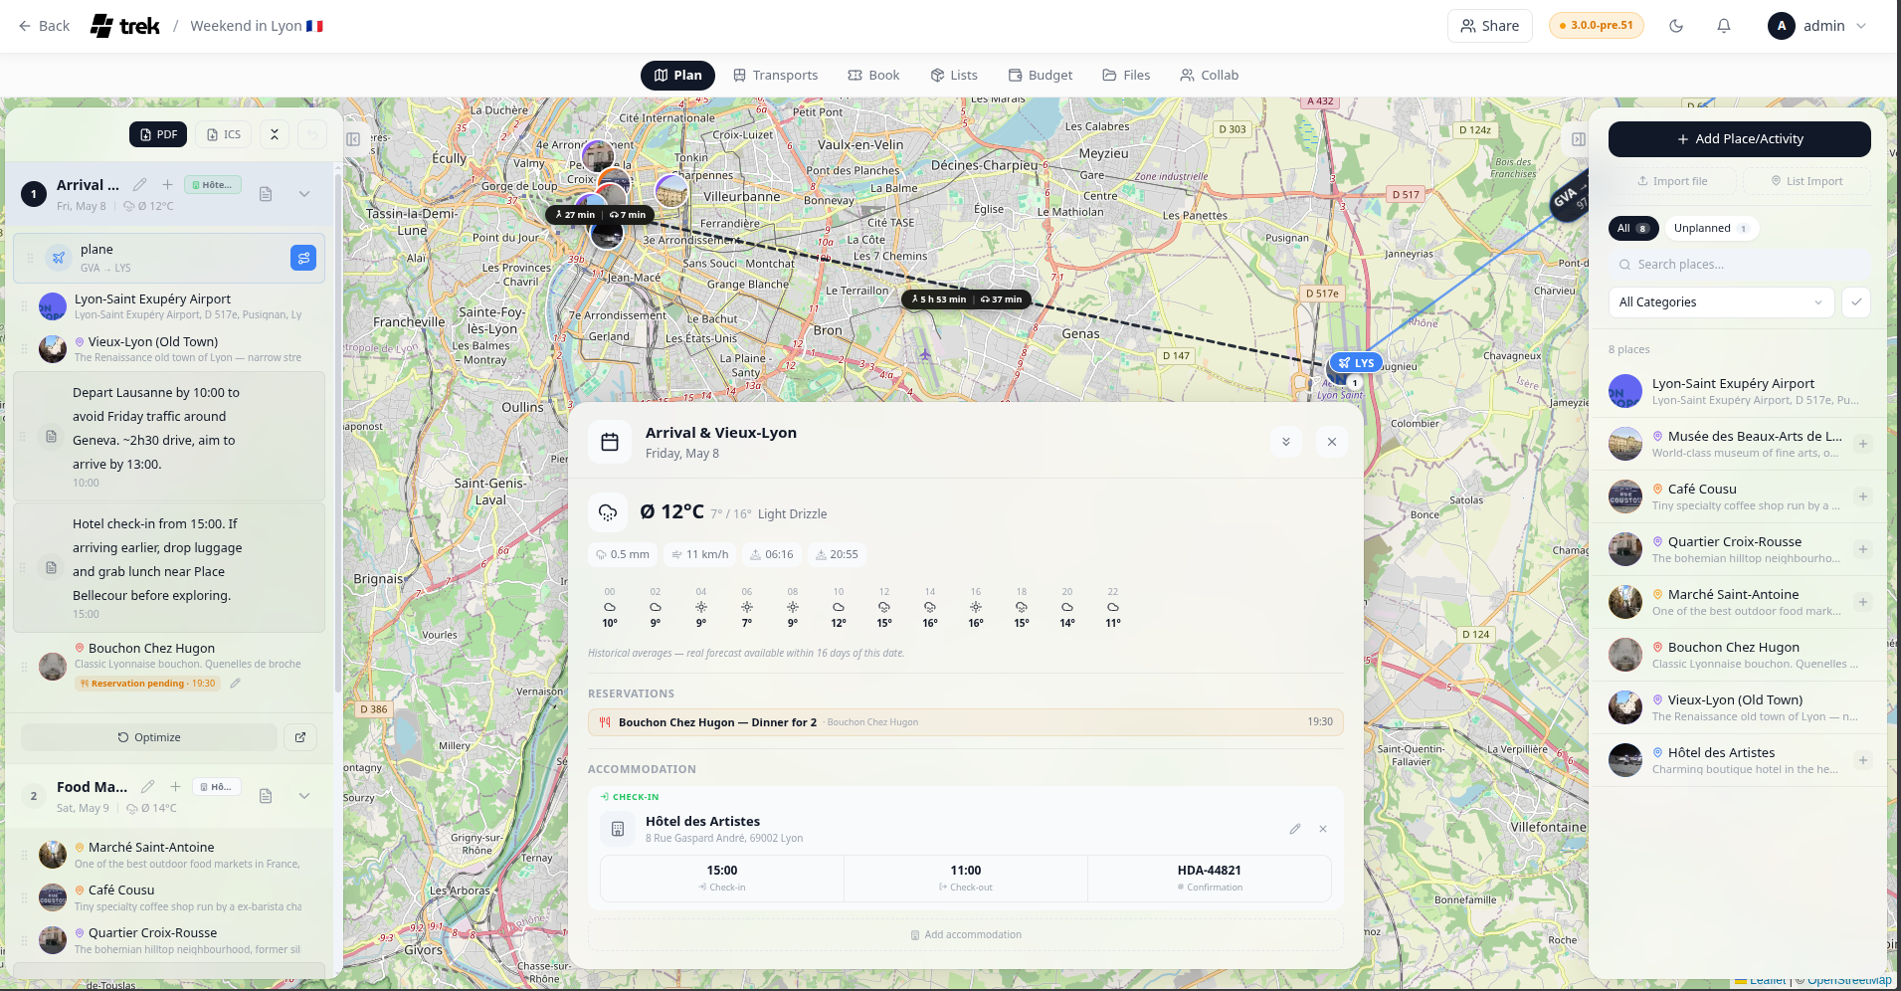This screenshot has height=991, width=1901.
Task: Switch to the Collab tab
Action: [1209, 75]
